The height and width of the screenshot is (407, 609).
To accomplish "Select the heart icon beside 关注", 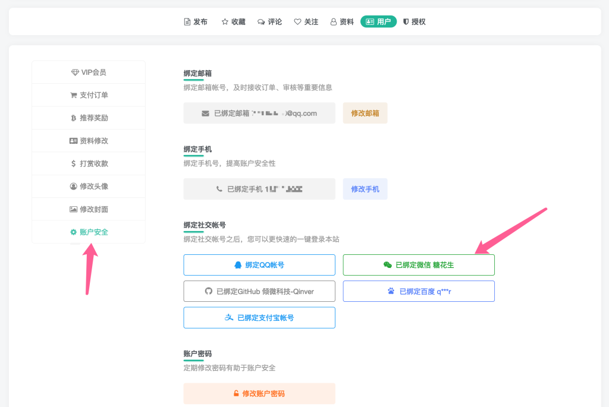I will point(299,21).
